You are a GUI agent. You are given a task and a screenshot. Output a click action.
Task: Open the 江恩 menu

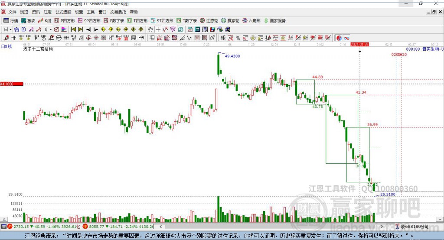48,12
